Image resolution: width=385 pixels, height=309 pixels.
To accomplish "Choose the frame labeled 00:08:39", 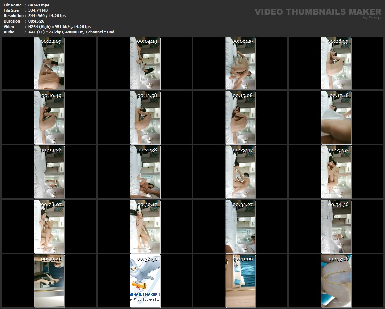I will click(336, 63).
